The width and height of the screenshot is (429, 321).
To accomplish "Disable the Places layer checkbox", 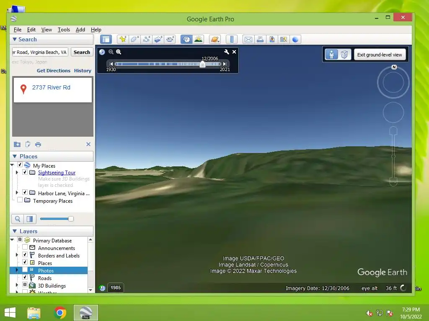I will click(25, 262).
